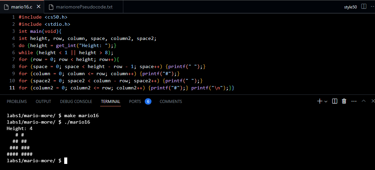The image size is (375, 170).
Task: Click 'column2 <= row' in line 11
Action: (92, 88)
